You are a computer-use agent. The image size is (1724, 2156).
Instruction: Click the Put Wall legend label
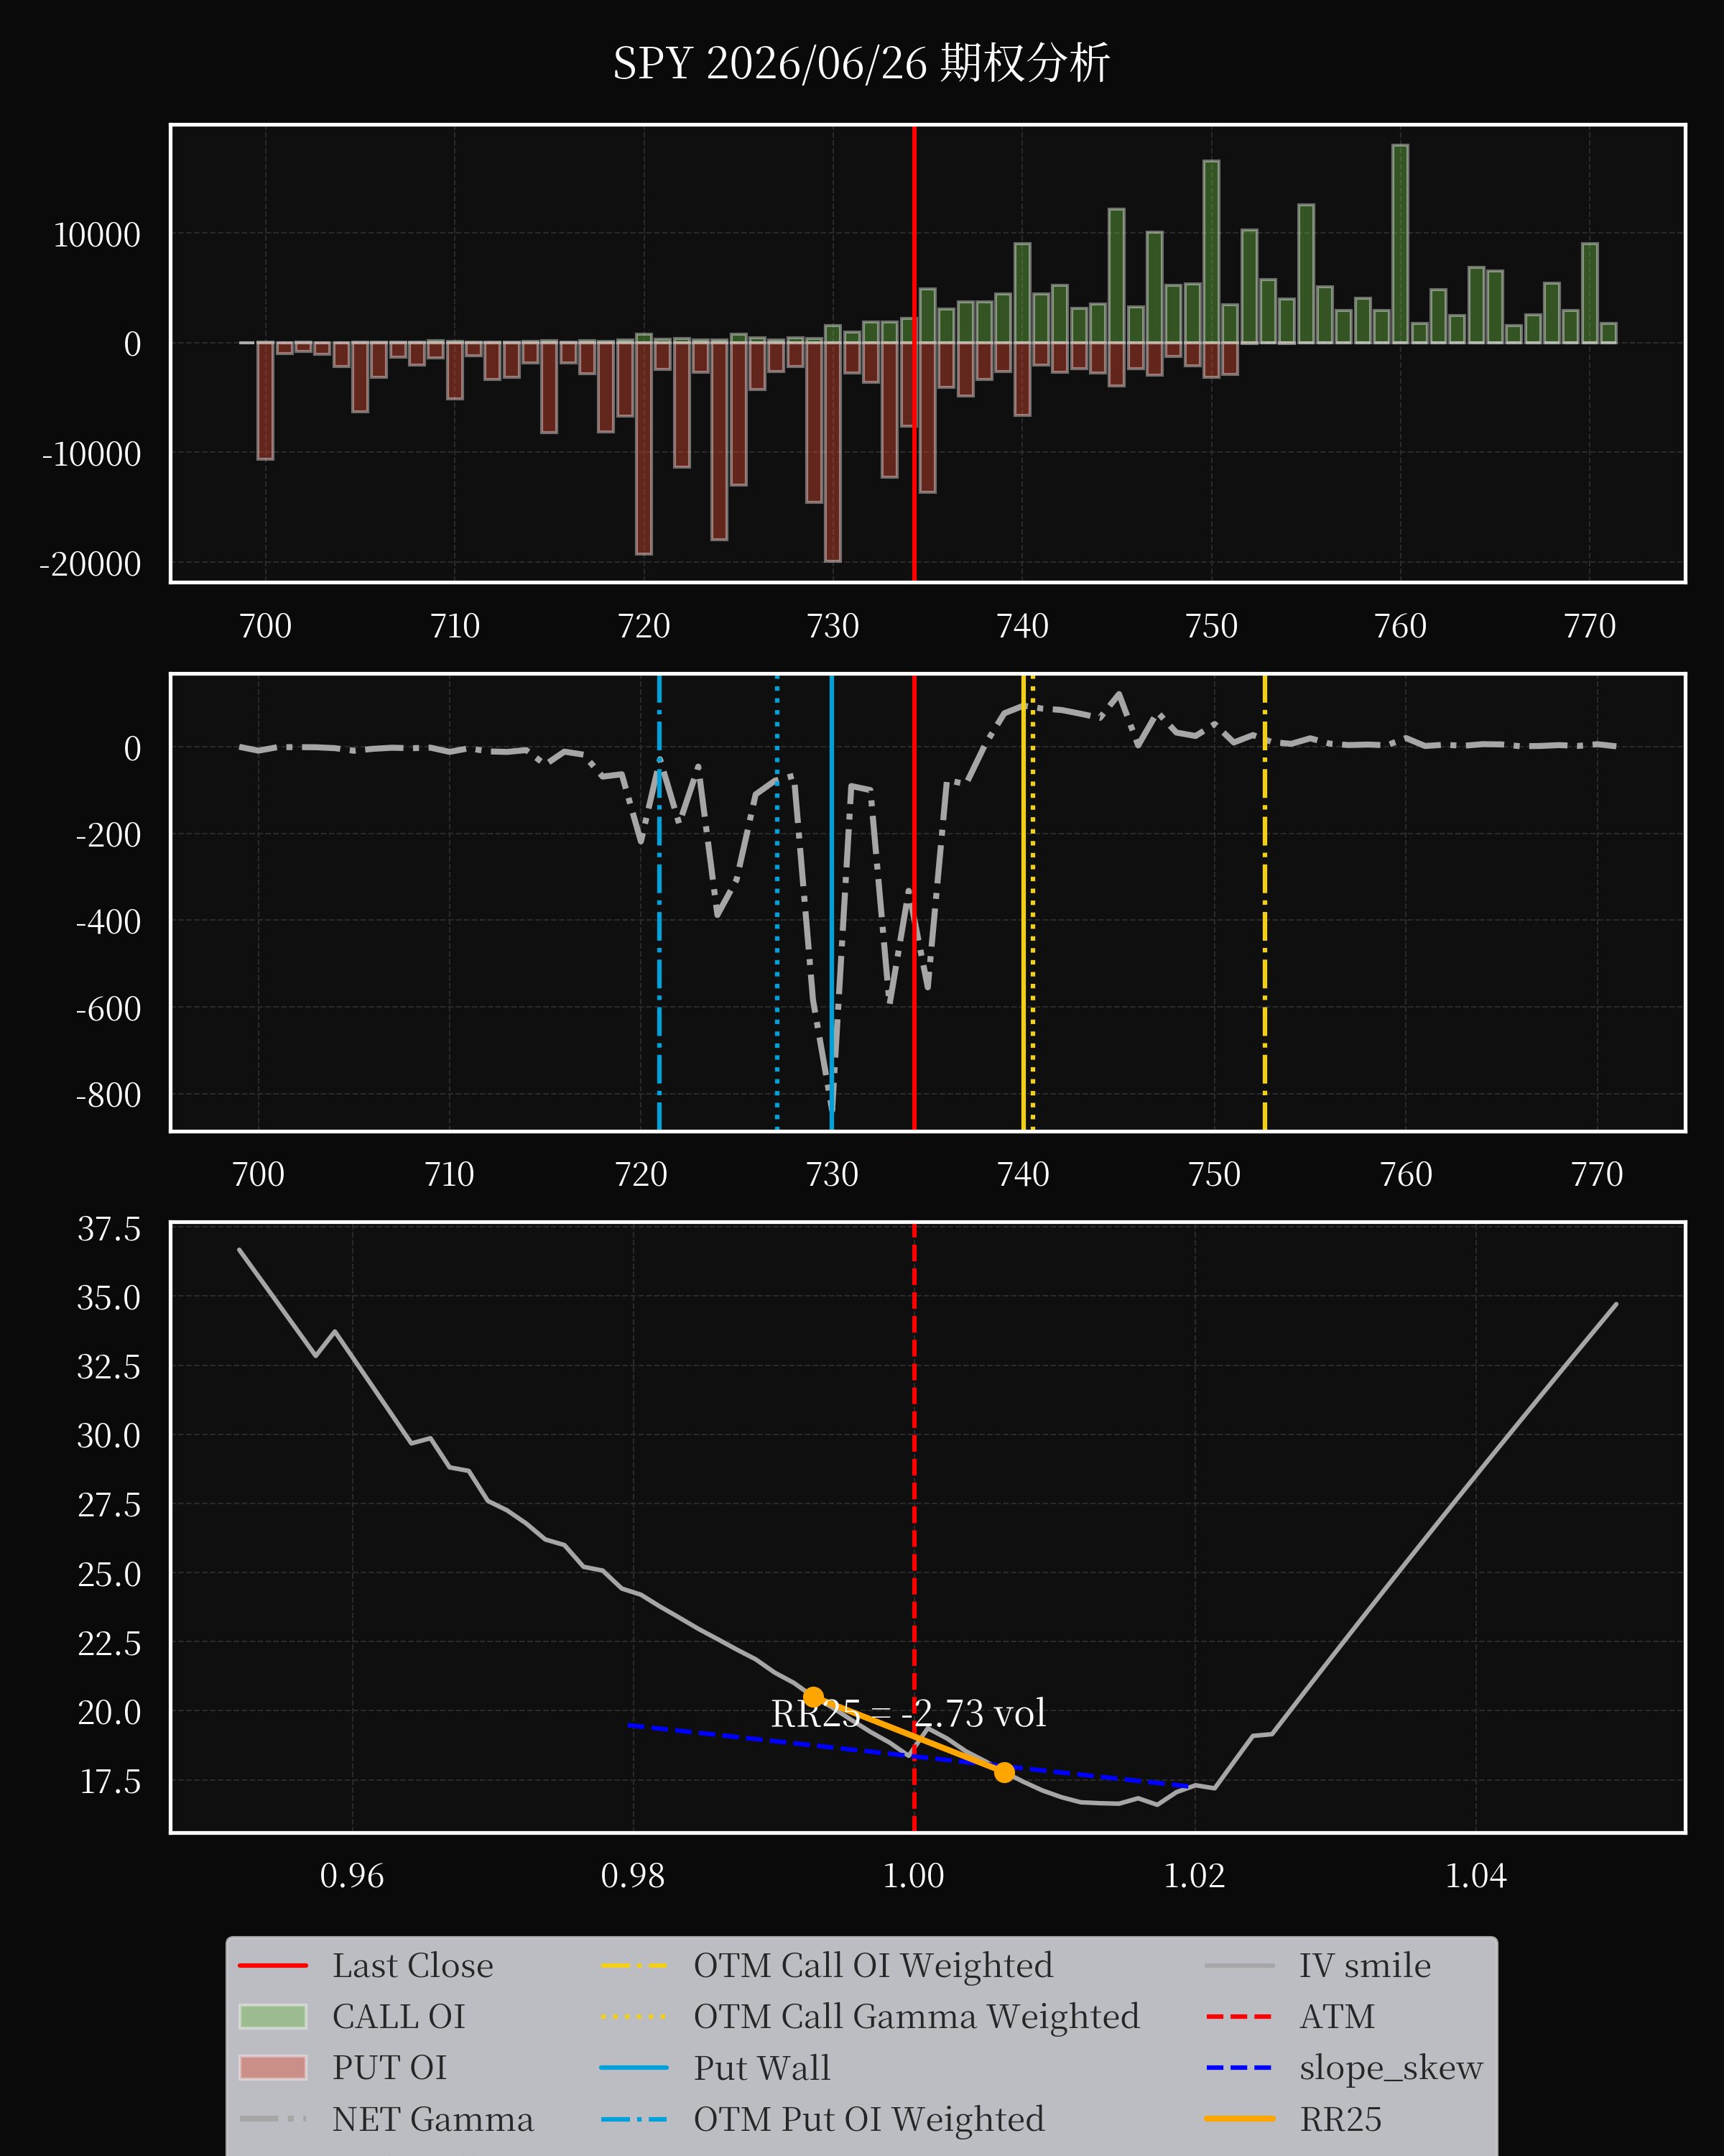(x=761, y=2067)
